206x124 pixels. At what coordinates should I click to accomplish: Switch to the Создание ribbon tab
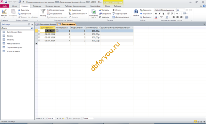tap(37, 6)
